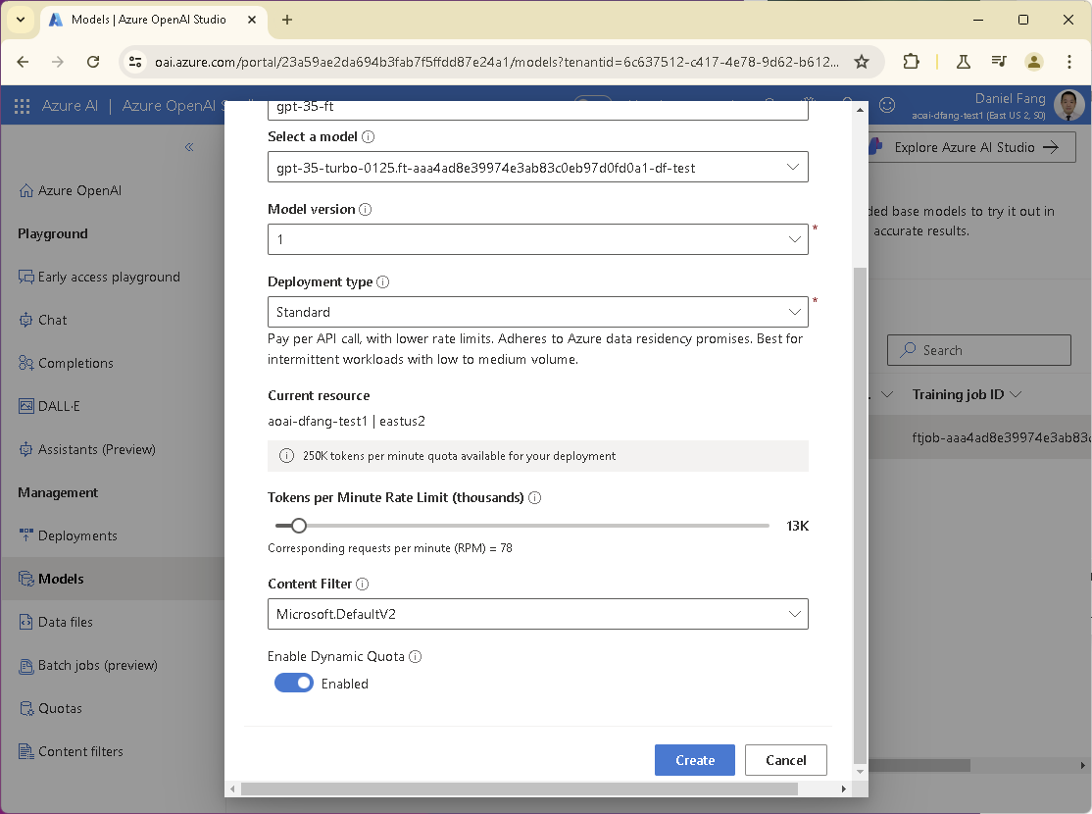Click the Tokens per Minute slider handle
Image resolution: width=1092 pixels, height=814 pixels.
pos(299,526)
